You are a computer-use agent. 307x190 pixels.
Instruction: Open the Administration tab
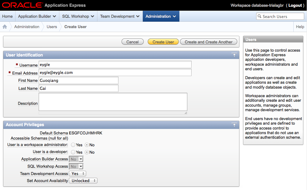[161, 16]
